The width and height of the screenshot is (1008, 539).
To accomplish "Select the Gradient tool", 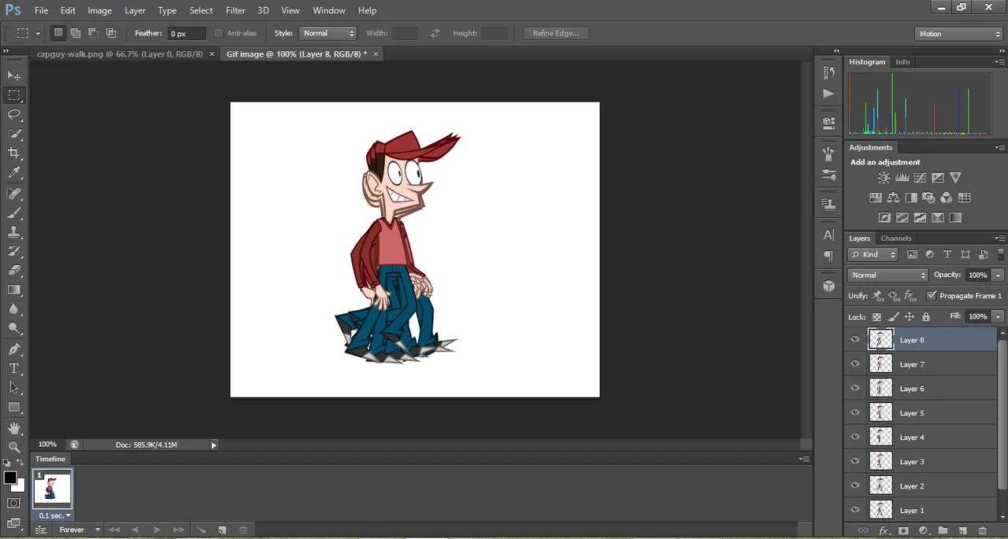I will click(x=14, y=290).
